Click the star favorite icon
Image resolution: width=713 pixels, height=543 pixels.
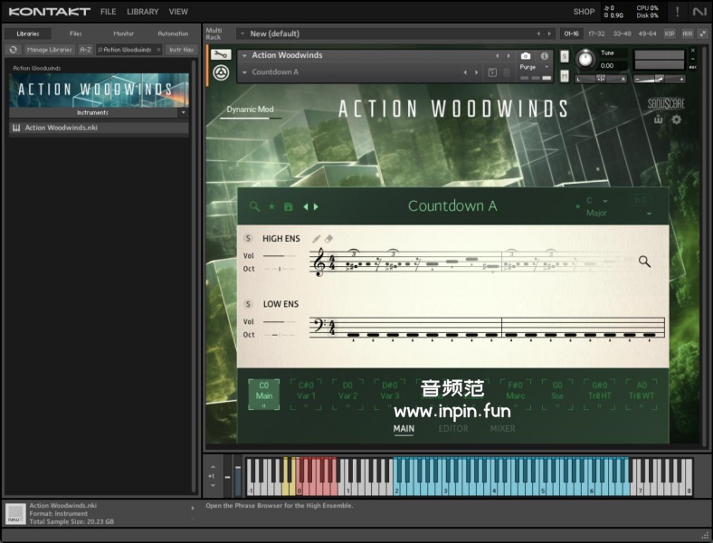tap(271, 207)
